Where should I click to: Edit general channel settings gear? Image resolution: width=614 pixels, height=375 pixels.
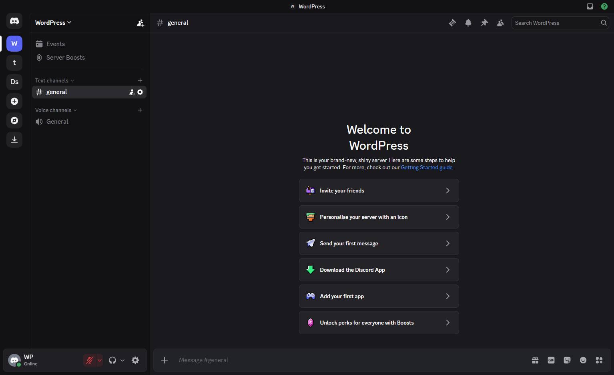click(140, 92)
